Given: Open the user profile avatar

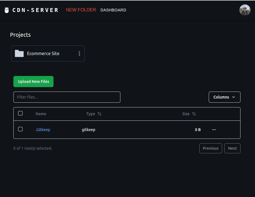Looking at the screenshot, I should tap(245, 10).
